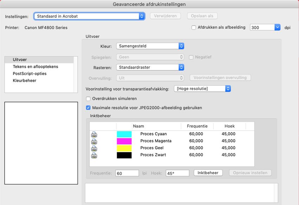
Task: Select the Proces Geel row name
Action: [152, 148]
